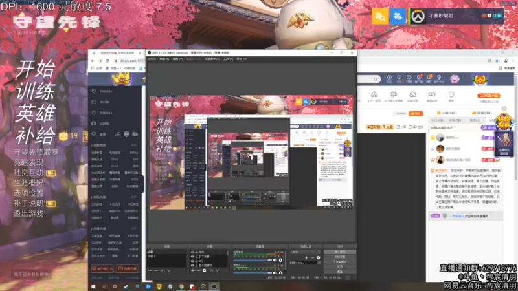Click browser forward arrow in left Chrome window

[100, 61]
